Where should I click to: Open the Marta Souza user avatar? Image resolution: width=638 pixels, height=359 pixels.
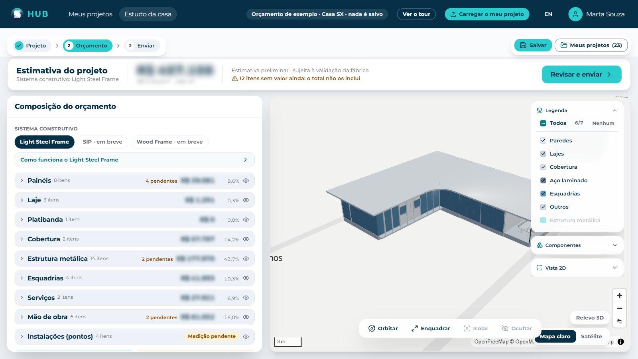coord(575,14)
